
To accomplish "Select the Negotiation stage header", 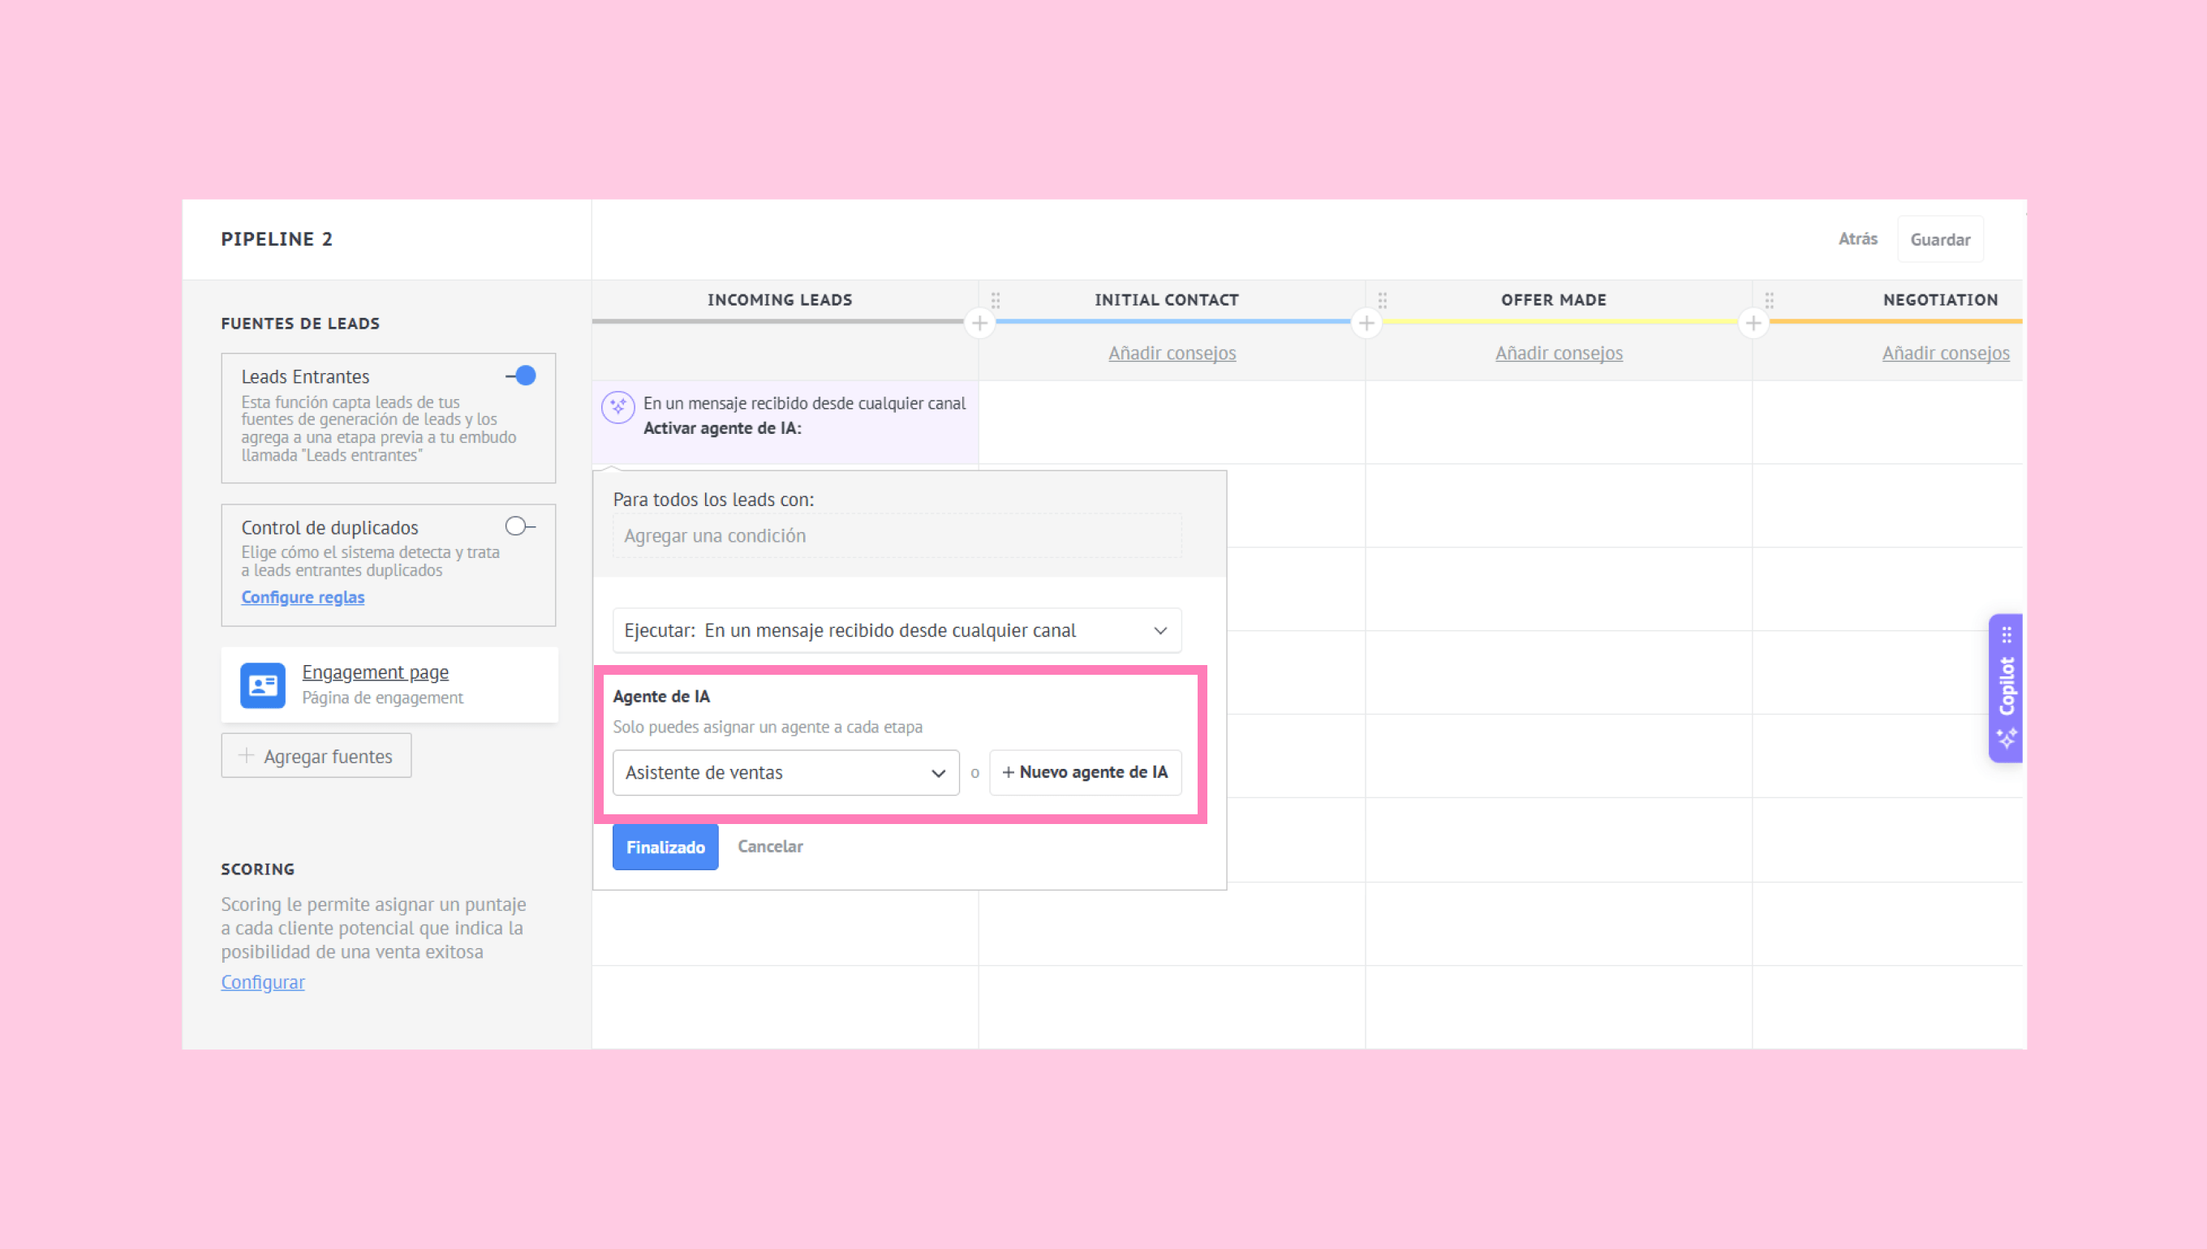I will point(1940,299).
